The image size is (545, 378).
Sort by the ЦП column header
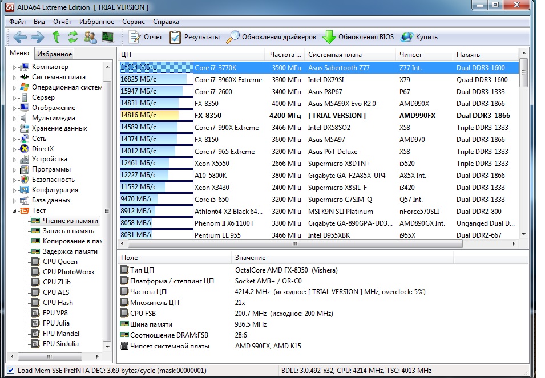pyautogui.click(x=192, y=55)
